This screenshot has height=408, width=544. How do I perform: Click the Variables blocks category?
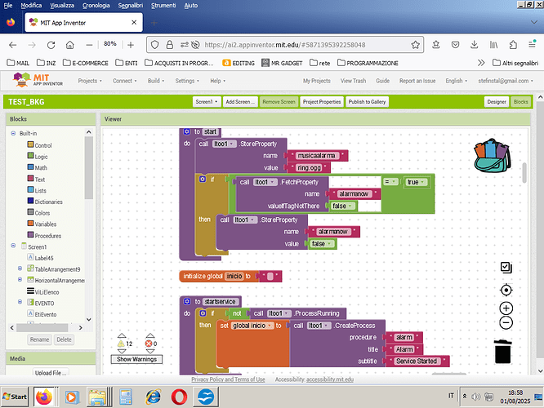(47, 224)
